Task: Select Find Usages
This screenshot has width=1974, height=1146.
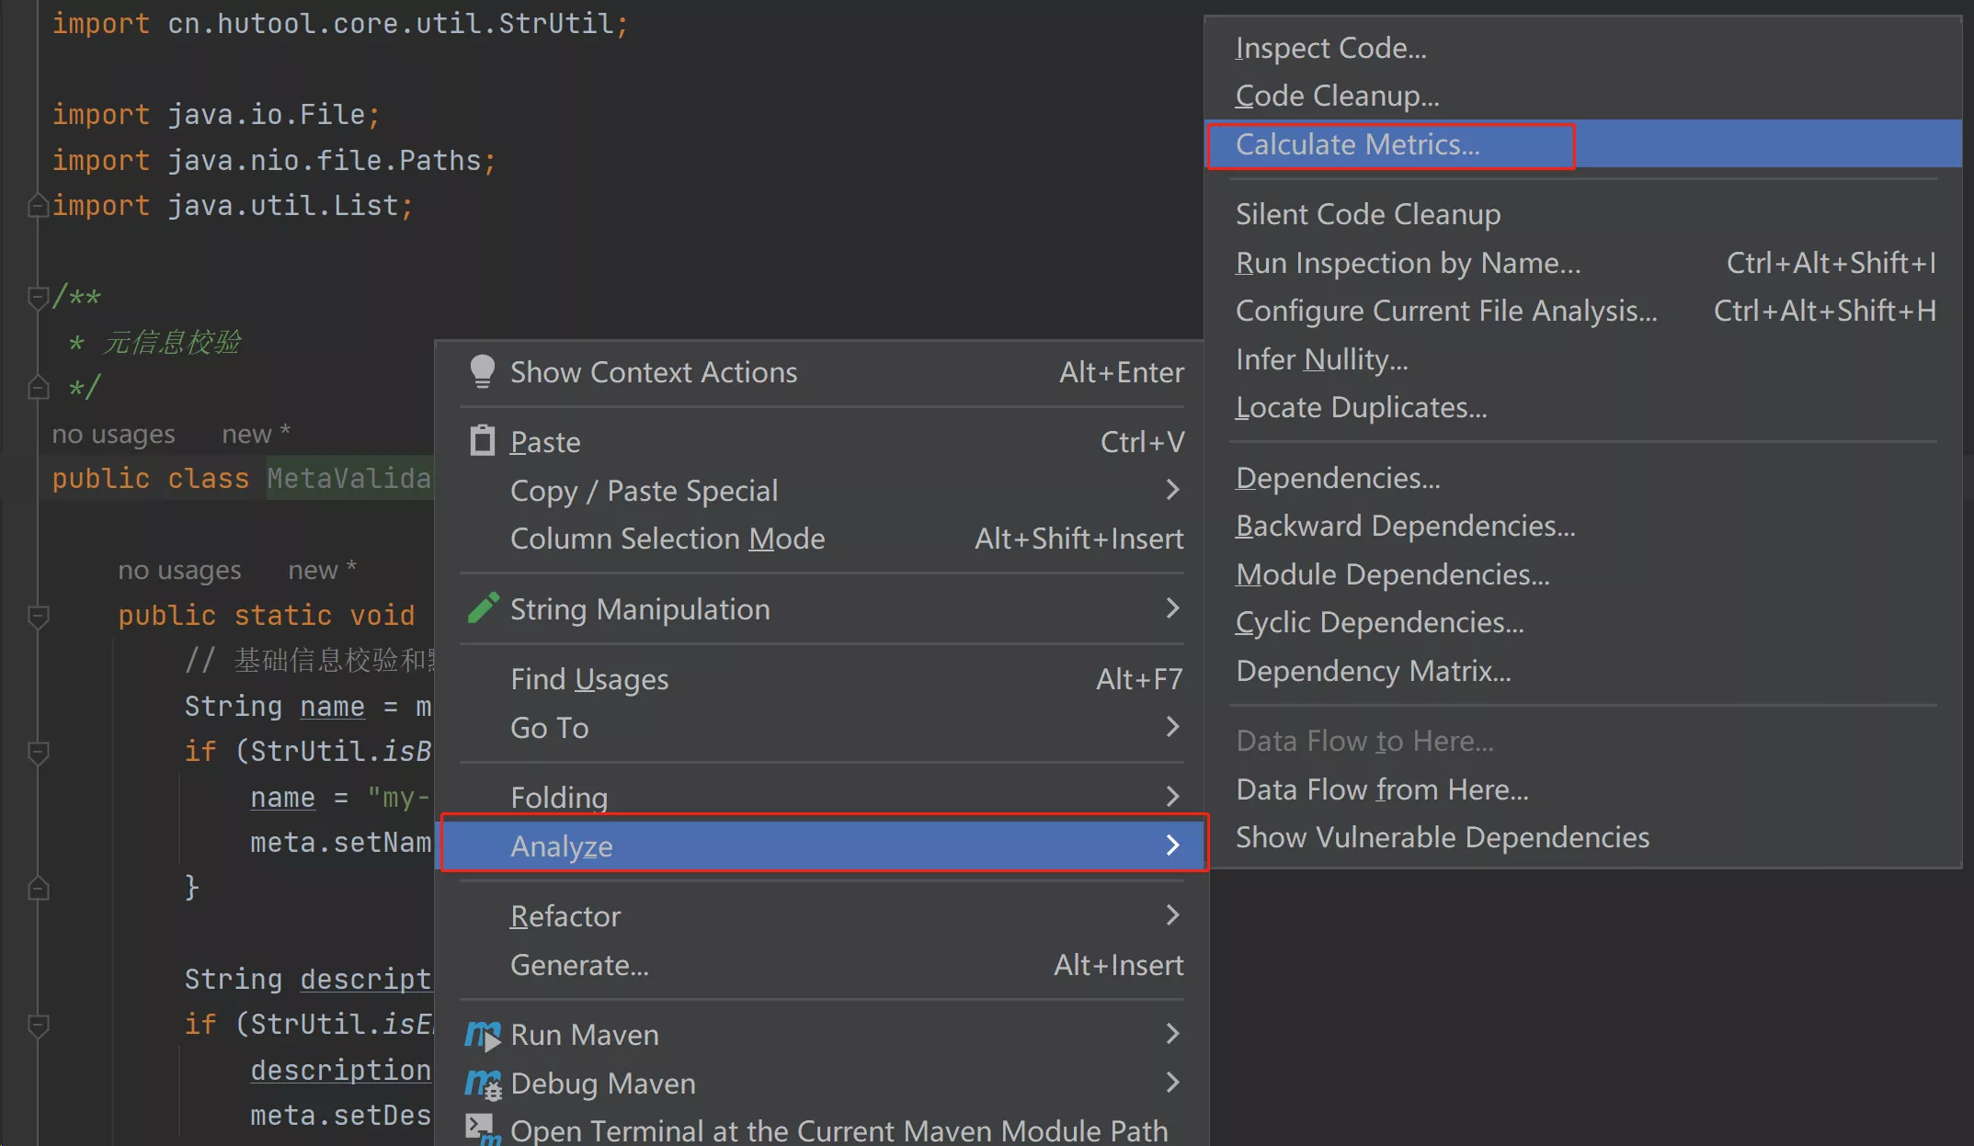Action: click(x=821, y=679)
